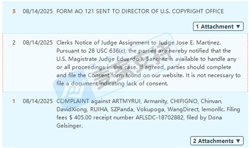Click the Judge Jose E. Martinez name
Image resolution: width=249 pixels, height=148 pixels.
point(190,43)
